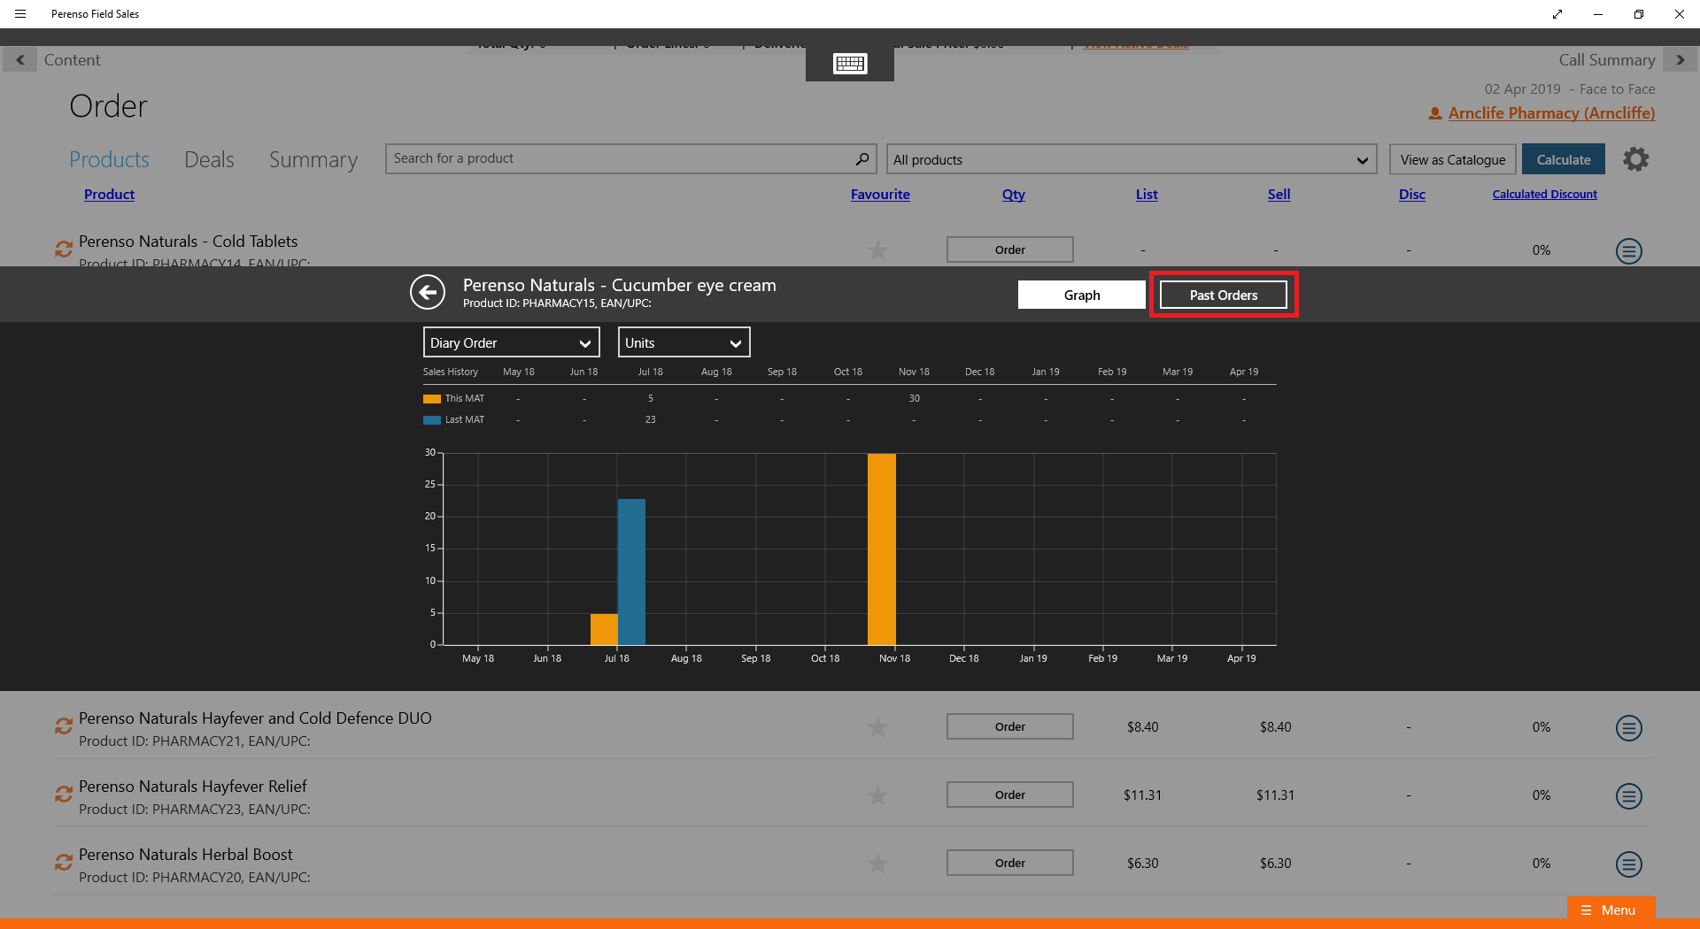Screen dimensions: 1700x929
Task: Click Order button for Hayfever Relief
Action: 1010,795
